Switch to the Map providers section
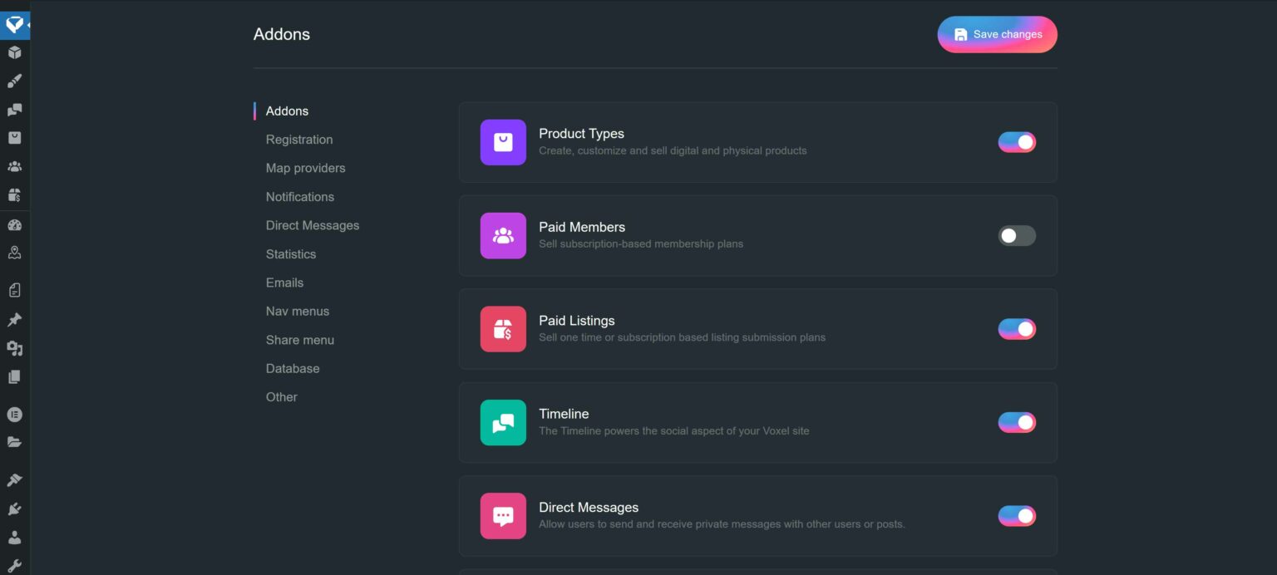This screenshot has width=1277, height=575. (x=305, y=168)
